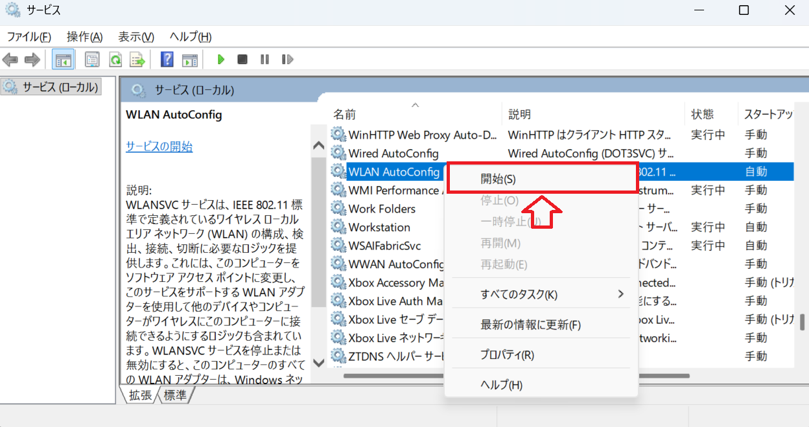Toggle the Show/Hide Action Pane button

[x=189, y=60]
